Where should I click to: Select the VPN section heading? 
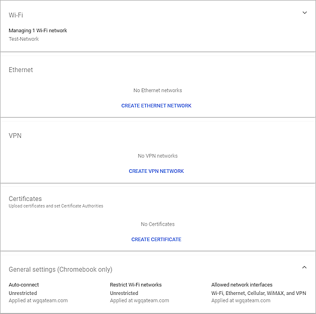tap(15, 136)
